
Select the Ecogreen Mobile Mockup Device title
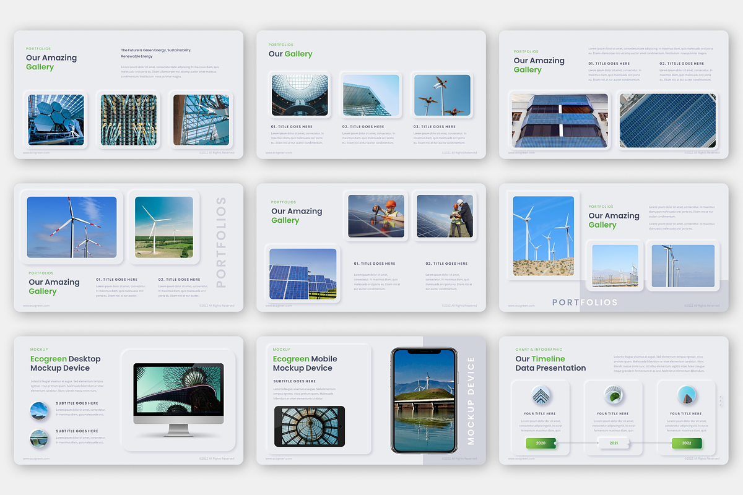(305, 363)
